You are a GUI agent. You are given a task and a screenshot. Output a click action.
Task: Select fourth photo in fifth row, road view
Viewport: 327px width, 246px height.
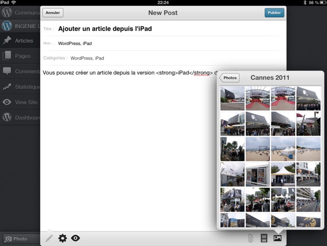pyautogui.click(x=308, y=199)
